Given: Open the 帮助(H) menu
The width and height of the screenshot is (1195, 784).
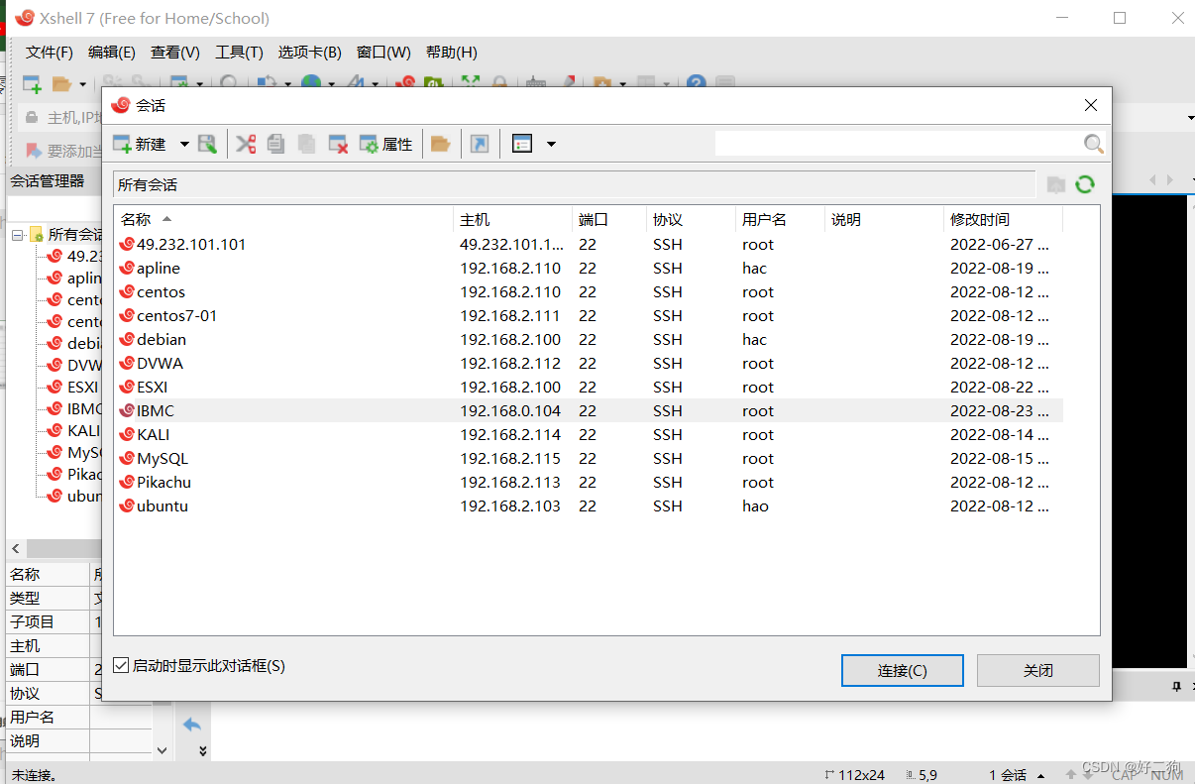Looking at the screenshot, I should [x=452, y=53].
